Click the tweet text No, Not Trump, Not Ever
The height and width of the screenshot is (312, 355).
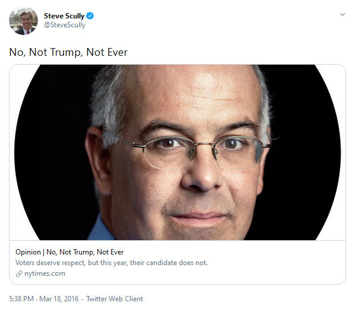click(68, 52)
